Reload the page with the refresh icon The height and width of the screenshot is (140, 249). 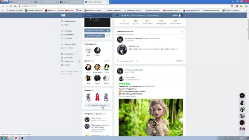[11, 6]
